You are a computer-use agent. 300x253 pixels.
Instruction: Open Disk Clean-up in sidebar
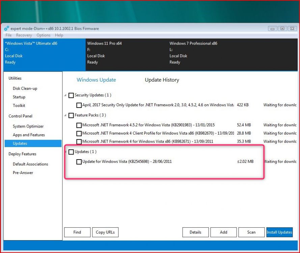click(x=25, y=88)
